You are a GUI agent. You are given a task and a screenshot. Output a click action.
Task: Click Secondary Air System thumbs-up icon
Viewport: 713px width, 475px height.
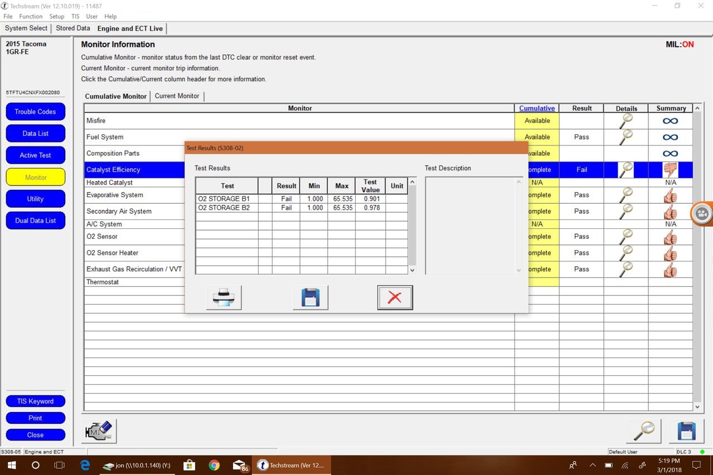coord(670,211)
